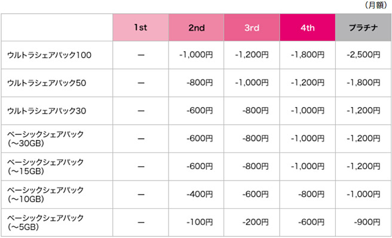This screenshot has height=238, width=392.
Task: Click ベーシックシェアパック (~30GB) row label
Action: pyautogui.click(x=45, y=139)
